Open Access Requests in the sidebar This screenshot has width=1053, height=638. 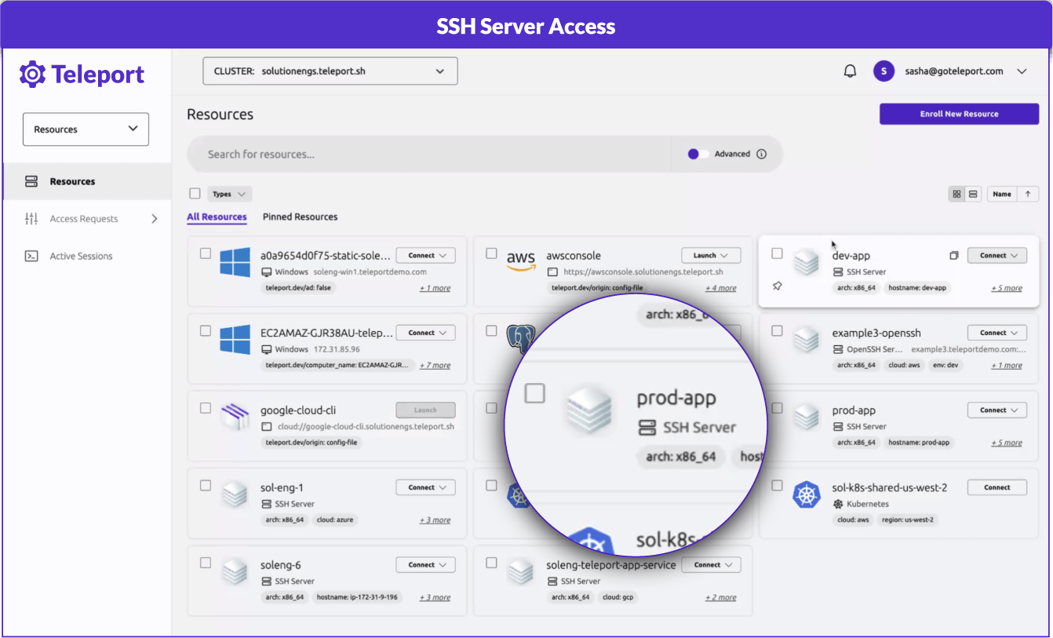(x=86, y=219)
